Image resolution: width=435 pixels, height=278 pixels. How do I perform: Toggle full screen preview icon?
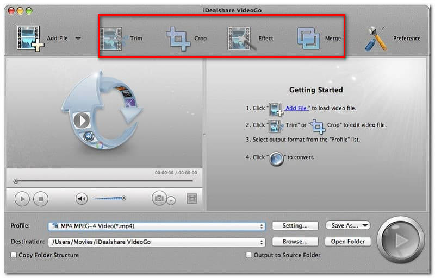pos(192,199)
